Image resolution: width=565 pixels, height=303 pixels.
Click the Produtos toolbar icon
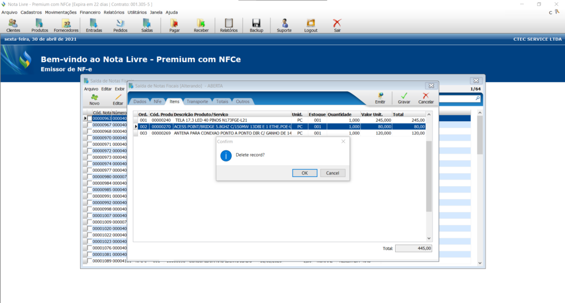click(x=40, y=25)
